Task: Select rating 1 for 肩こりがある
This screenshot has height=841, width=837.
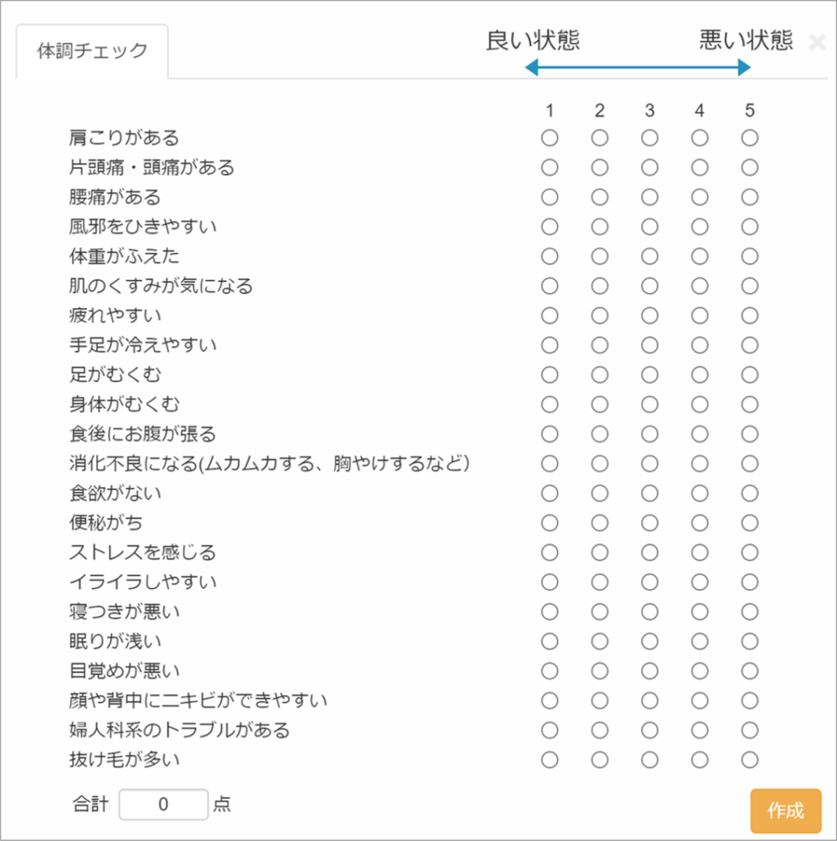Action: [x=550, y=138]
